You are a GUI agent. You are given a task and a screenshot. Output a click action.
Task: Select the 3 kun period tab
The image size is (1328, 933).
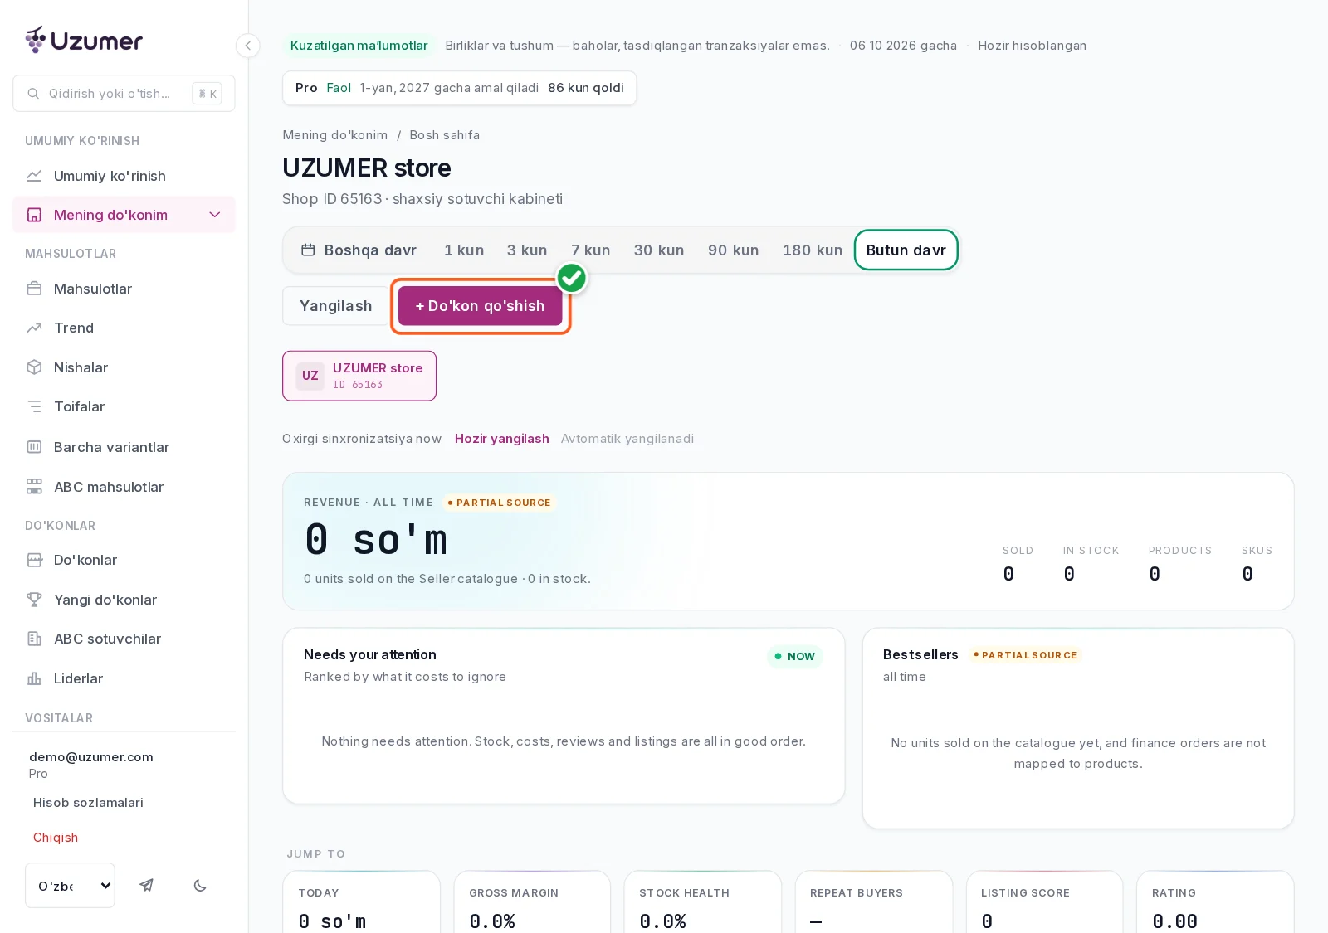527,250
